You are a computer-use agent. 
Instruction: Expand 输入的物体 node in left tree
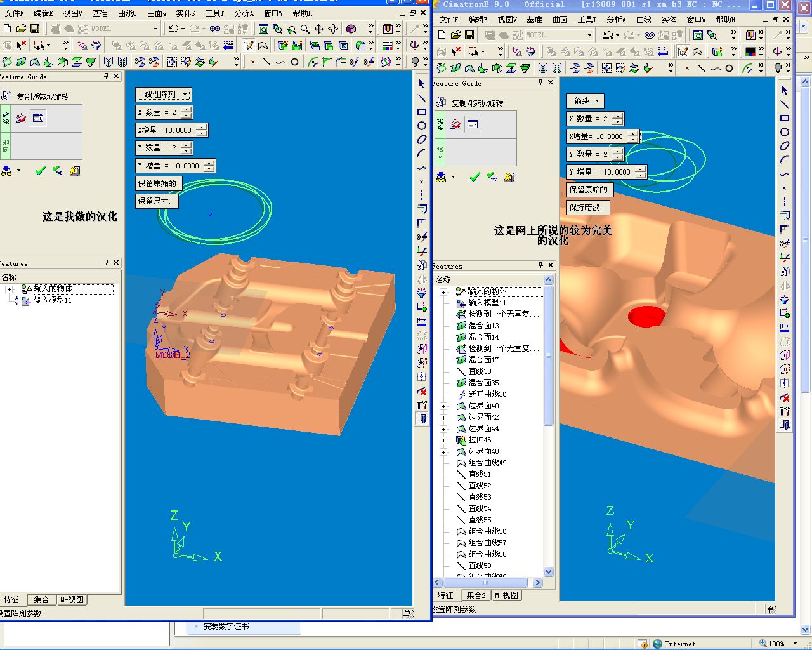(x=9, y=289)
